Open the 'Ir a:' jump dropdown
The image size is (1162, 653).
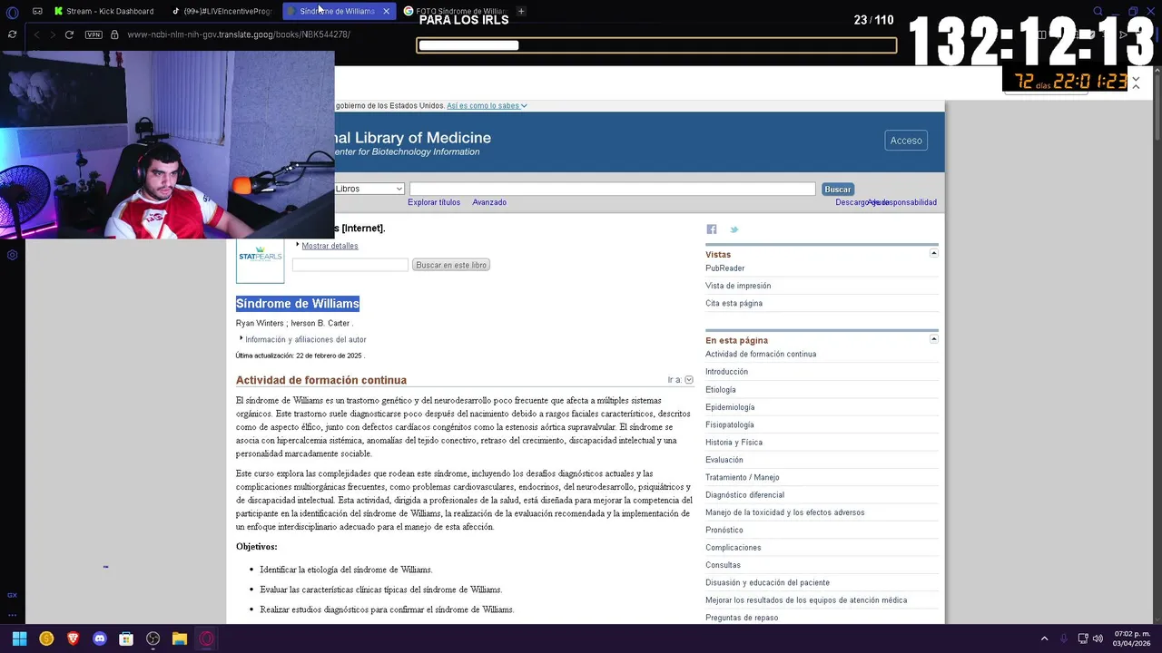tap(689, 380)
